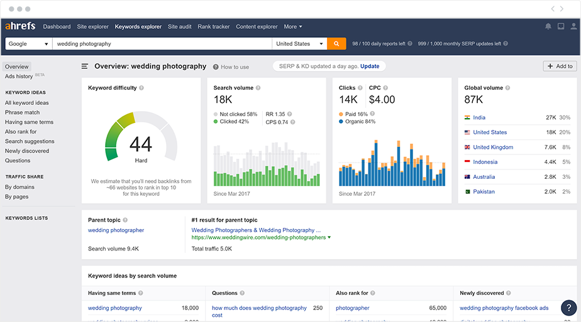The height and width of the screenshot is (322, 581).
Task: Open Questions sidebar report
Action: [18, 161]
